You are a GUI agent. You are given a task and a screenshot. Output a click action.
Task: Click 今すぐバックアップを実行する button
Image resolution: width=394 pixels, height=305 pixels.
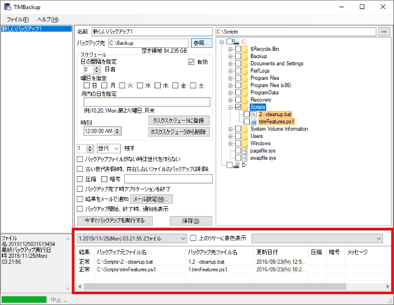pos(115,221)
